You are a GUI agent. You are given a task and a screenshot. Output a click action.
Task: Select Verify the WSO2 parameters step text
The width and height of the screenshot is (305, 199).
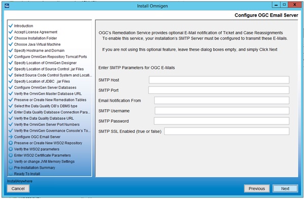(37, 149)
